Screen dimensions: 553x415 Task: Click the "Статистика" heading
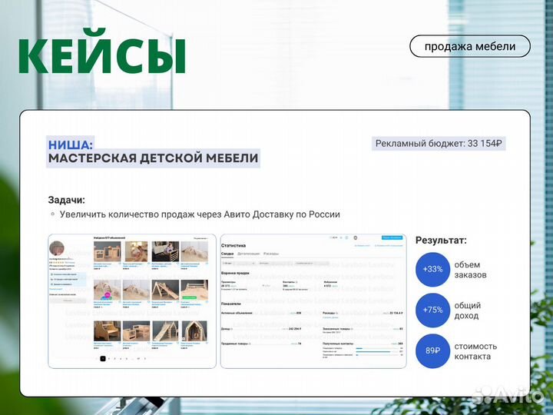tap(233, 245)
